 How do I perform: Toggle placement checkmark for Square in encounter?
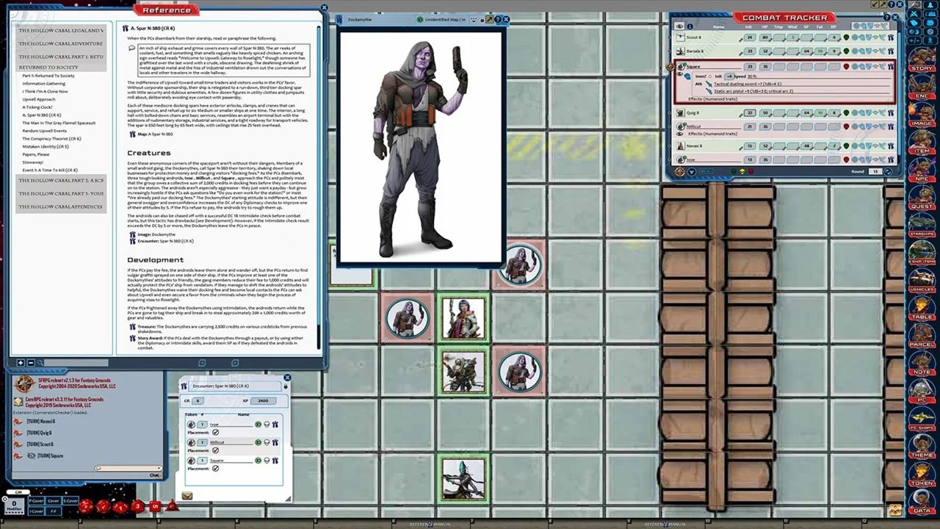click(215, 468)
